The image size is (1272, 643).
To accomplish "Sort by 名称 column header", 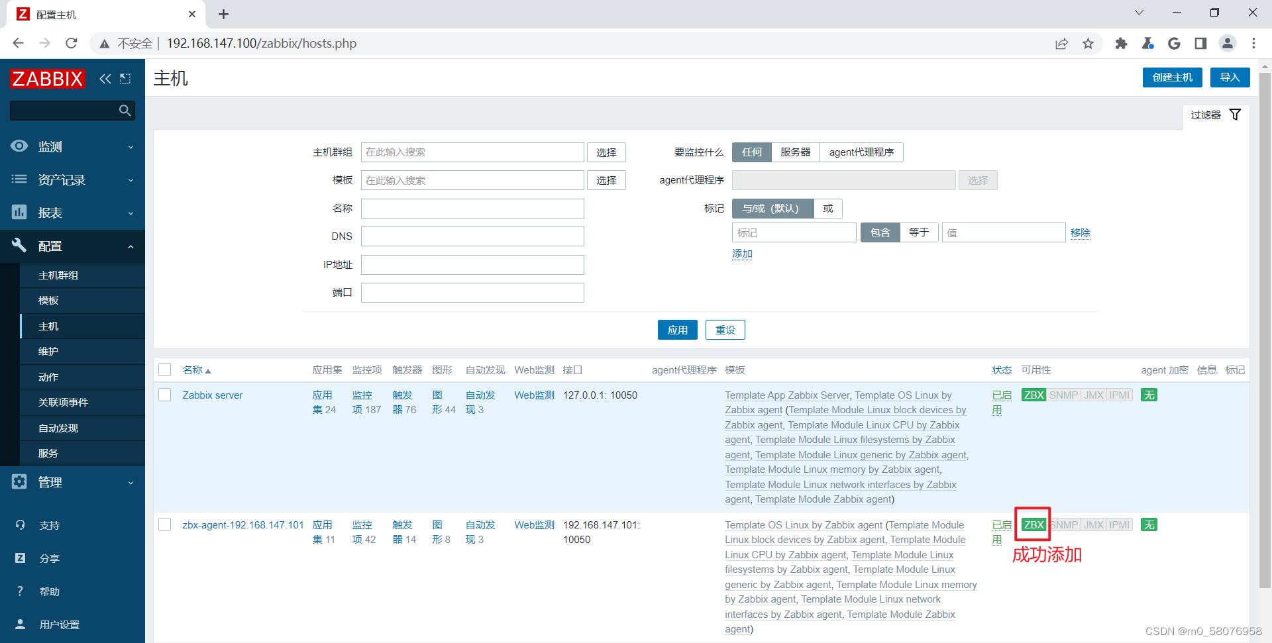I will click(196, 370).
